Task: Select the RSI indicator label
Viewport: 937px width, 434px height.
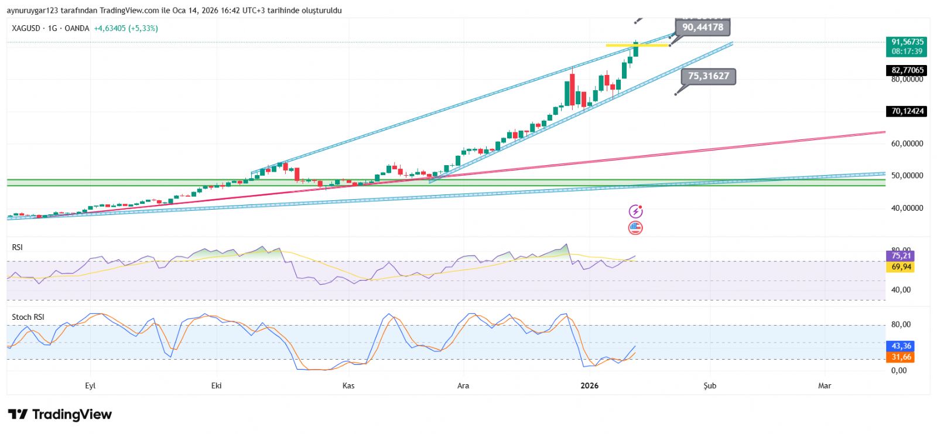Action: coord(18,247)
